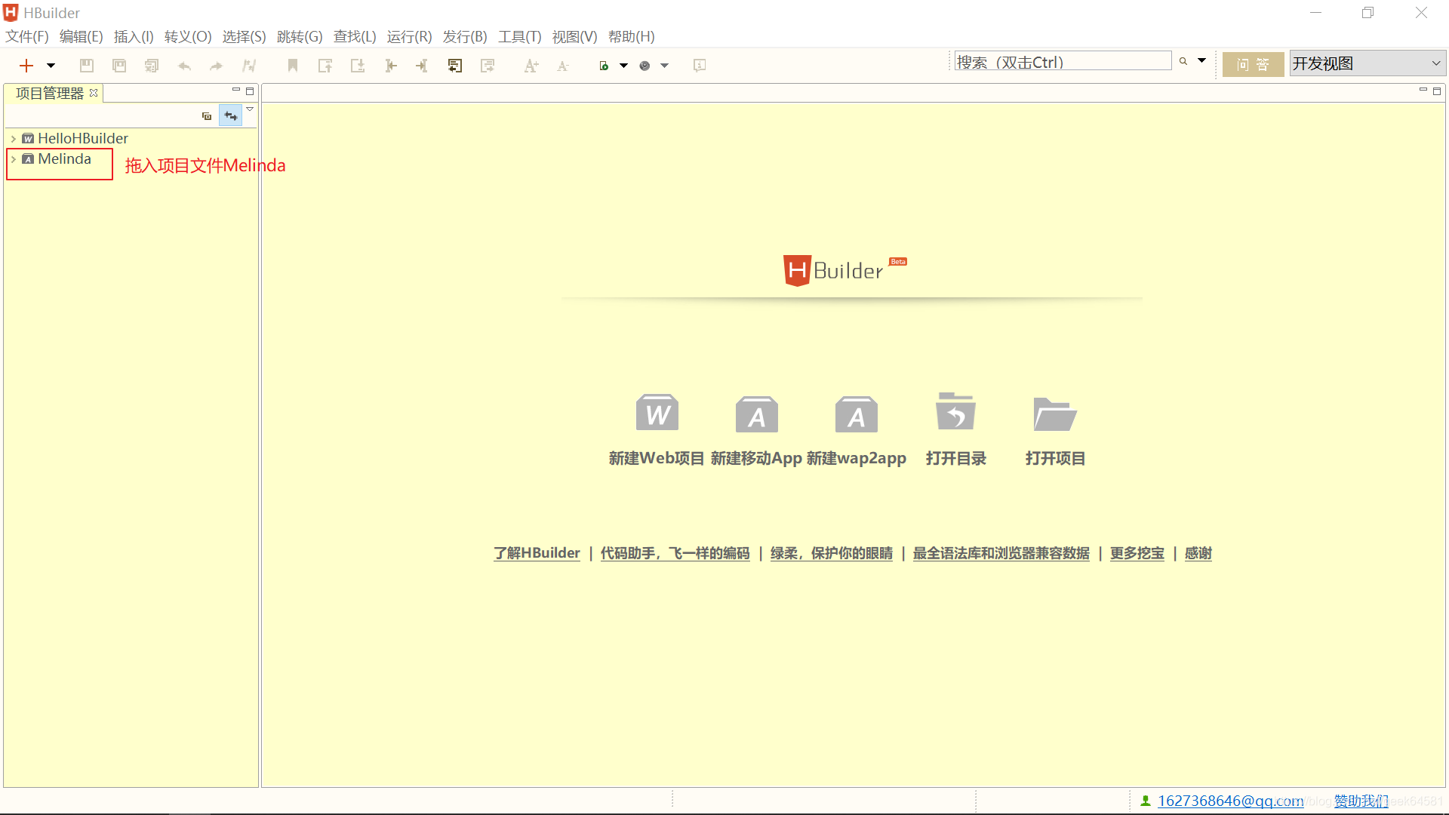Click 新建Web项目 icon
1449x815 pixels.
[657, 413]
